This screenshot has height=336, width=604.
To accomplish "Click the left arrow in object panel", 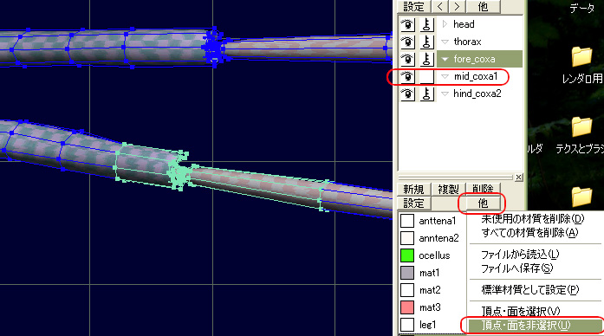I will (x=440, y=7).
